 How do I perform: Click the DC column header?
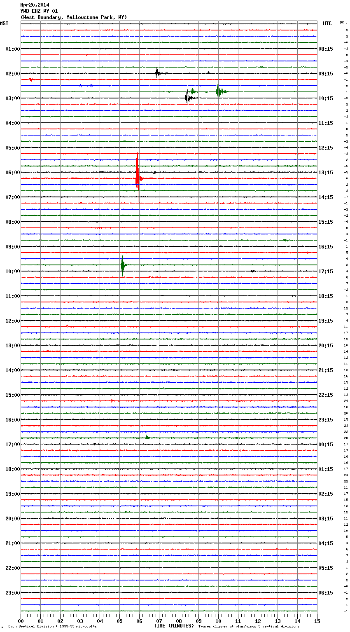pos(342,22)
